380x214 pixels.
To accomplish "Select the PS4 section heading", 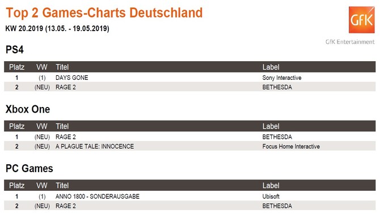I will tap(15, 50).
